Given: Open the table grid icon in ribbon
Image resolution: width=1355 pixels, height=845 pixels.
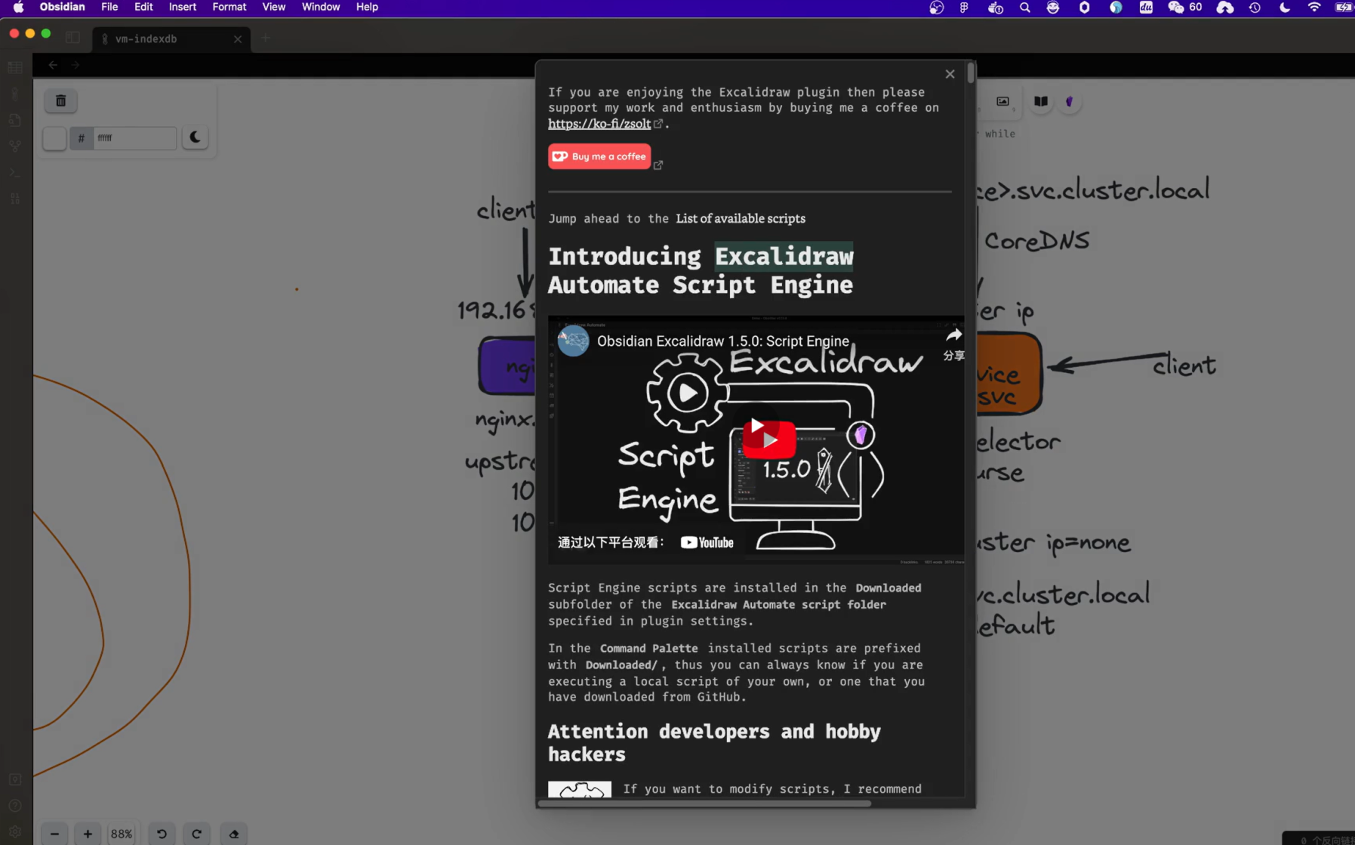Looking at the screenshot, I should click(x=15, y=67).
